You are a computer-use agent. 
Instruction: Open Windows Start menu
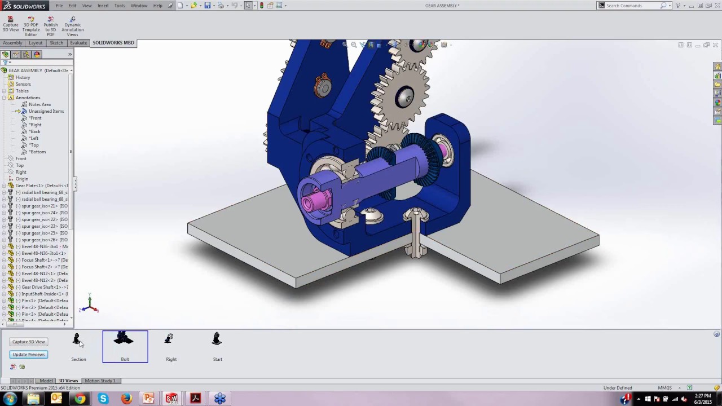click(10, 399)
